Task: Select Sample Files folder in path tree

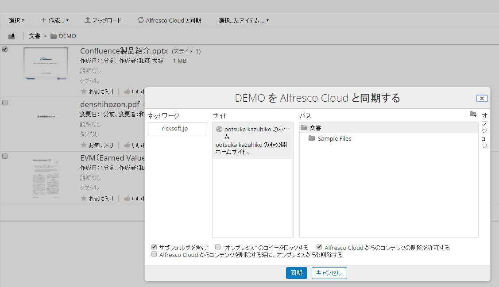Action: click(334, 138)
